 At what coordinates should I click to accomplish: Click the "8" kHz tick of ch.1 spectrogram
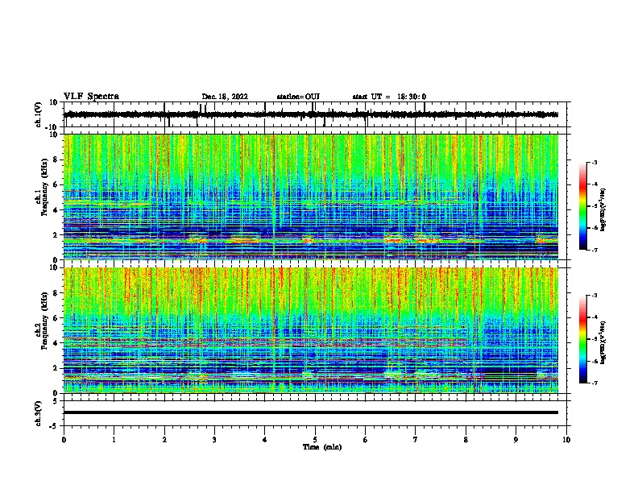pos(56,159)
